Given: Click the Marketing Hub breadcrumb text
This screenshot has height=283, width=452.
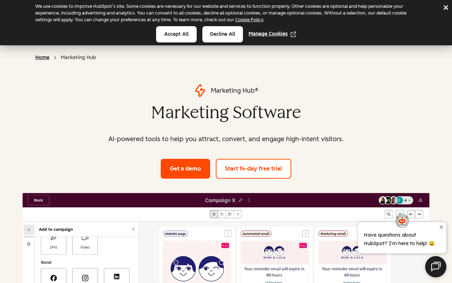Looking at the screenshot, I should point(78,57).
